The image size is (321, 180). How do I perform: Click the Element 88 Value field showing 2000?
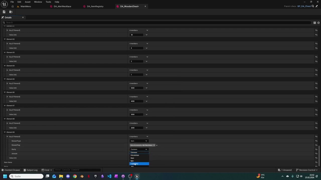[x=137, y=128]
